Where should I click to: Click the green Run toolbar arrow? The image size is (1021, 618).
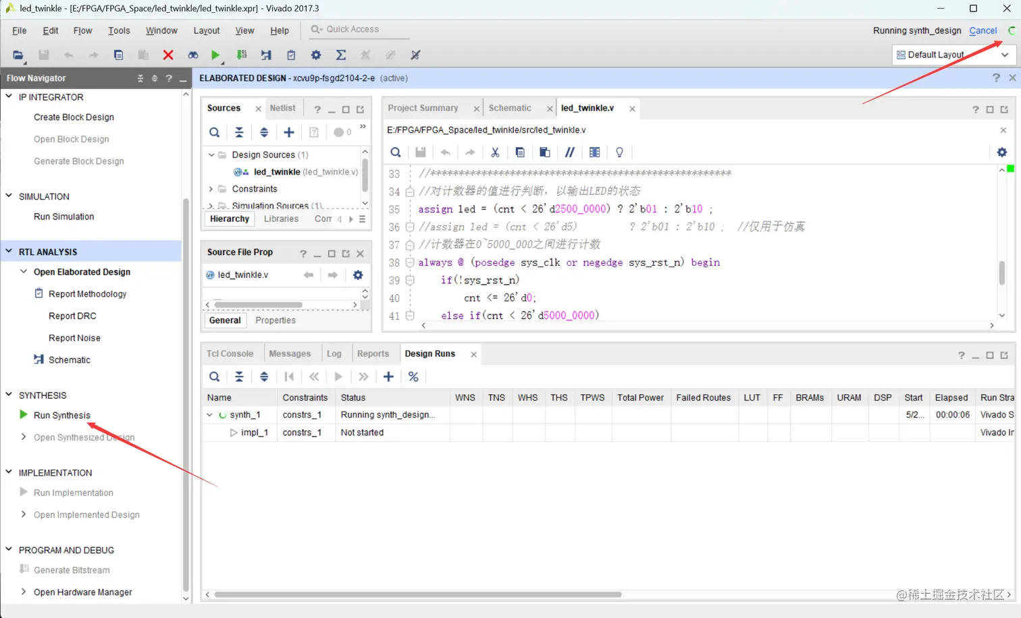coord(215,55)
